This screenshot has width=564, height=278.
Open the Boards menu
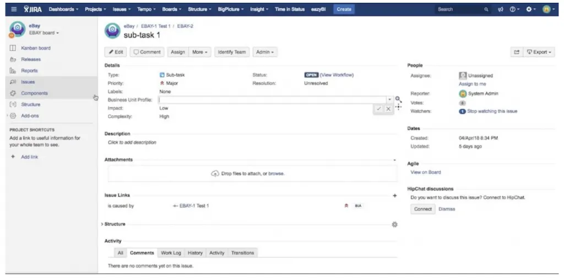coord(172,9)
